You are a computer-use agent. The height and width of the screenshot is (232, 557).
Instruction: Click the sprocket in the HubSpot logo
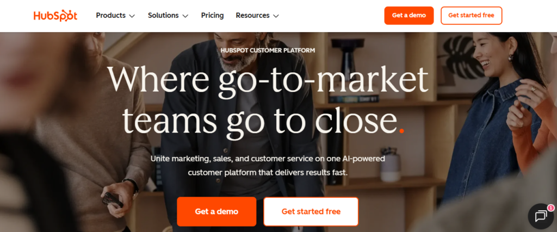tap(64, 15)
